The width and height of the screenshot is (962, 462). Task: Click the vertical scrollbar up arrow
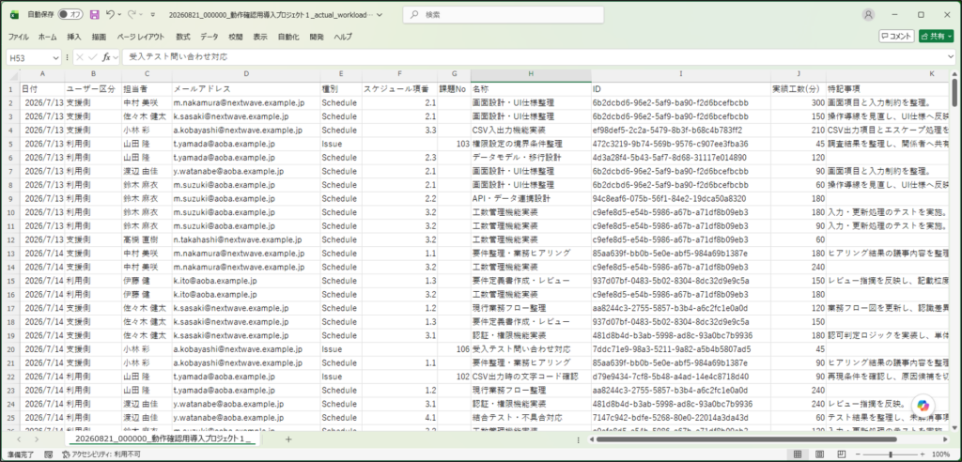pos(954,74)
